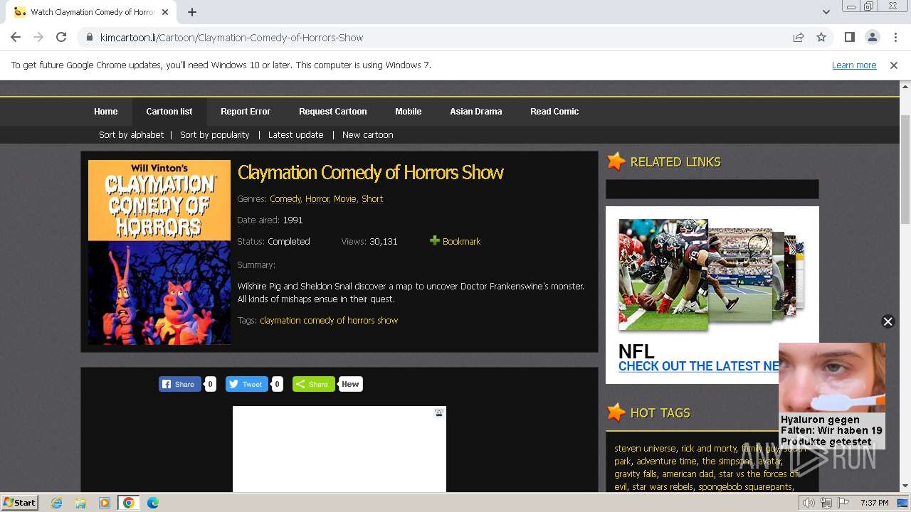Viewport: 911px width, 512px height.
Task: Close the floating Hyaluron ad
Action: [x=888, y=321]
